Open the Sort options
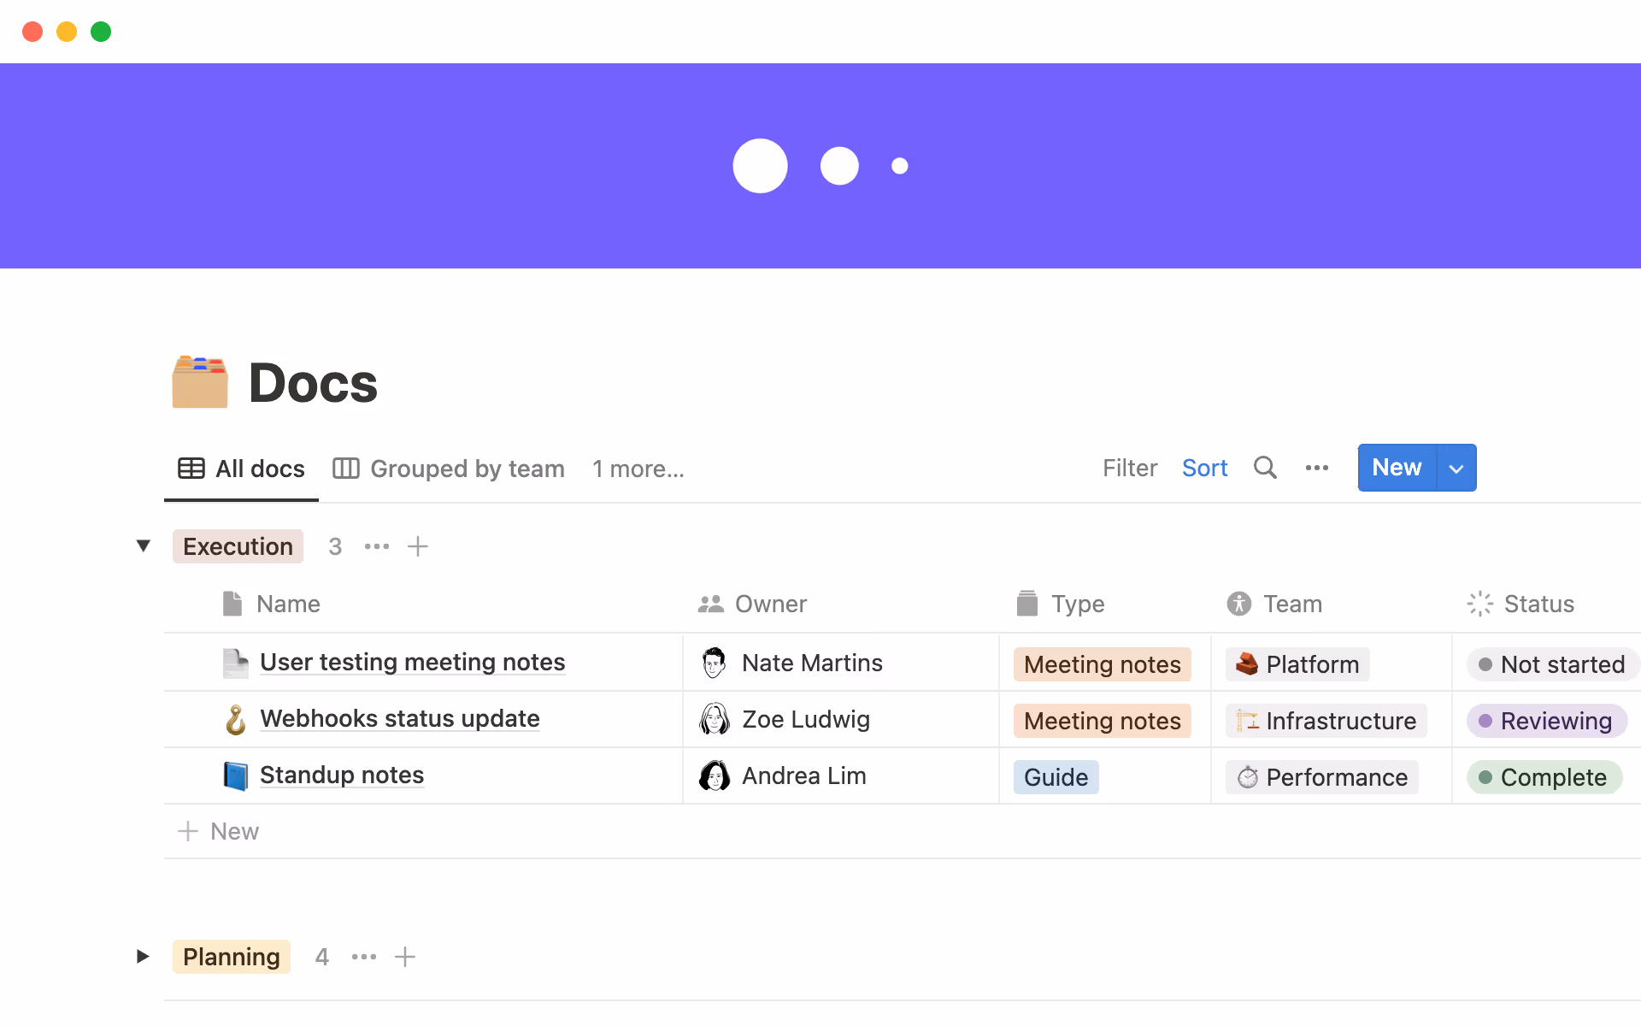This screenshot has height=1026, width=1641. (1205, 468)
